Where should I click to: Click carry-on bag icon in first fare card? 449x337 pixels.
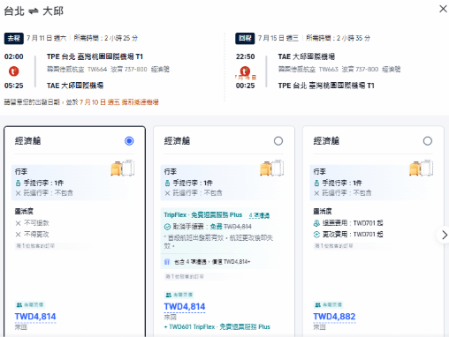click(x=18, y=183)
